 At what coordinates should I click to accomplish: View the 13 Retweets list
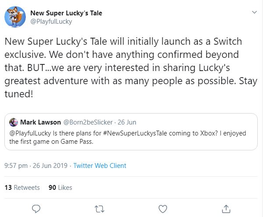pyautogui.click(x=22, y=187)
